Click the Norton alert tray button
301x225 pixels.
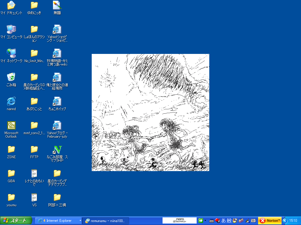(x=270, y=221)
